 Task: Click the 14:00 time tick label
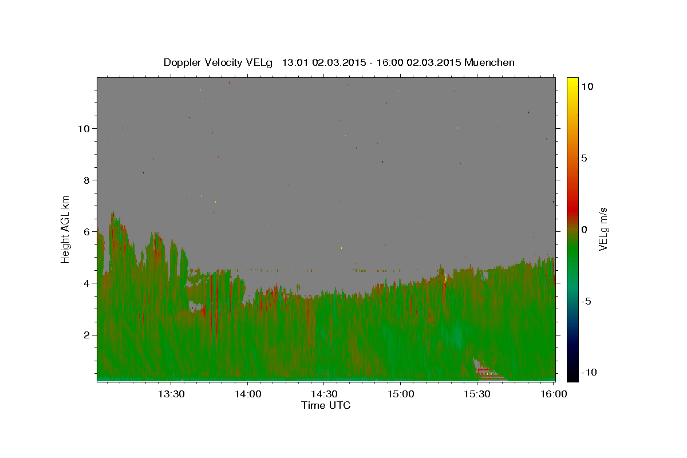[247, 394]
